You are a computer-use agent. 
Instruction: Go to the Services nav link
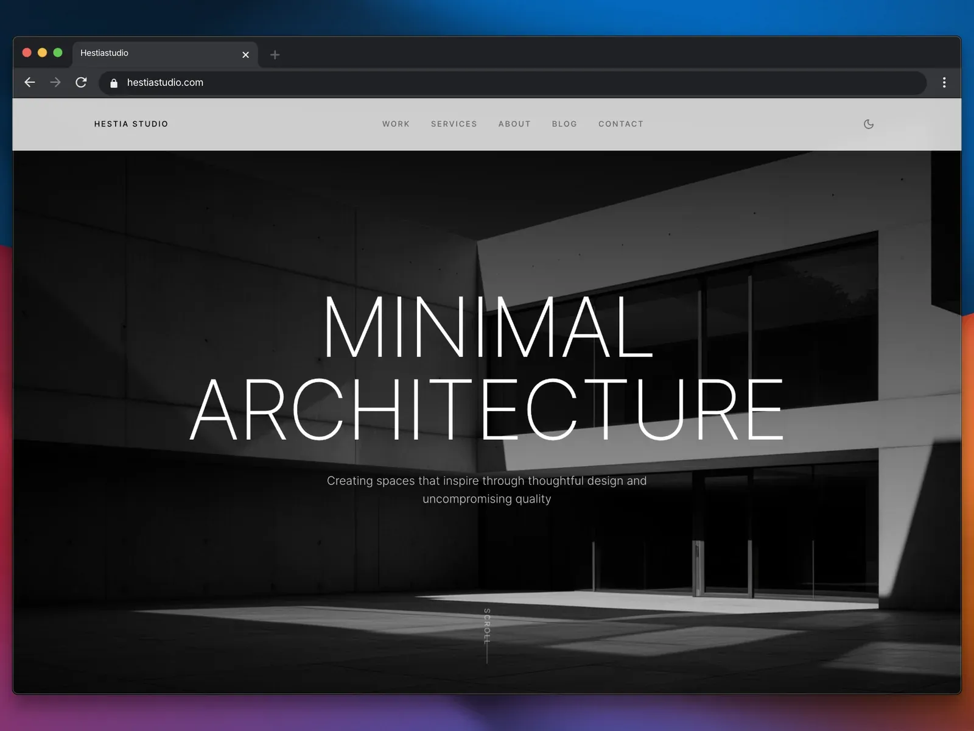[x=454, y=124]
